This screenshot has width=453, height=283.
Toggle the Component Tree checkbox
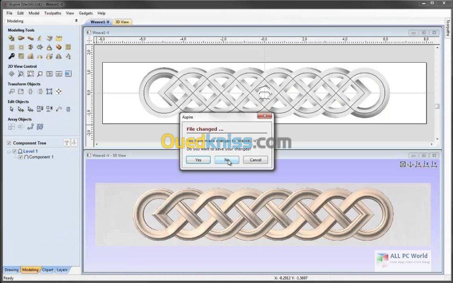click(9, 143)
